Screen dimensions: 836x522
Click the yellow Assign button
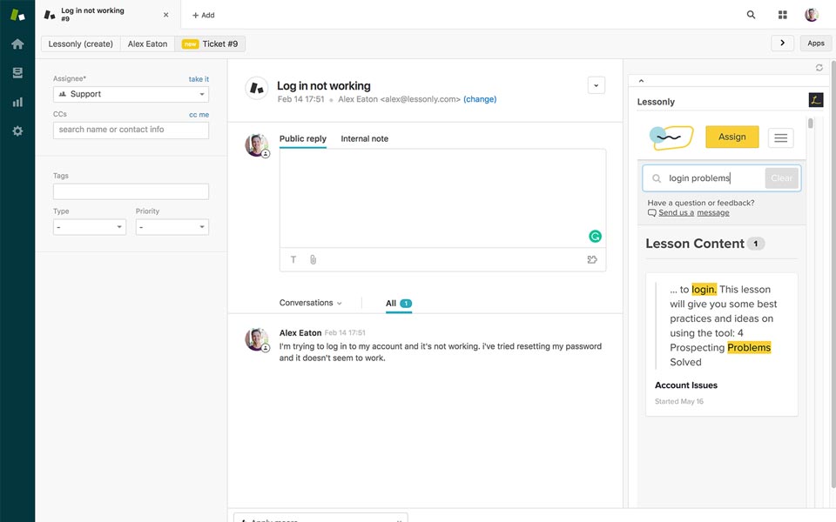(x=732, y=137)
